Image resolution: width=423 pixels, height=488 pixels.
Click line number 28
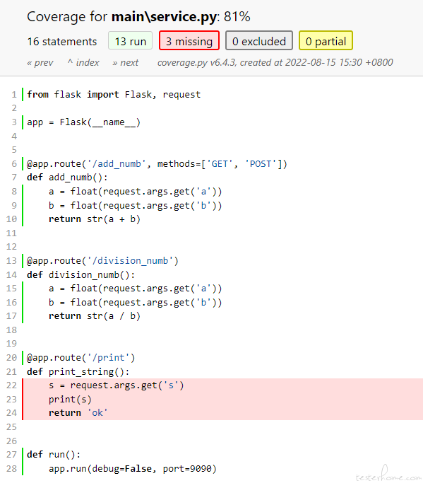(x=11, y=468)
